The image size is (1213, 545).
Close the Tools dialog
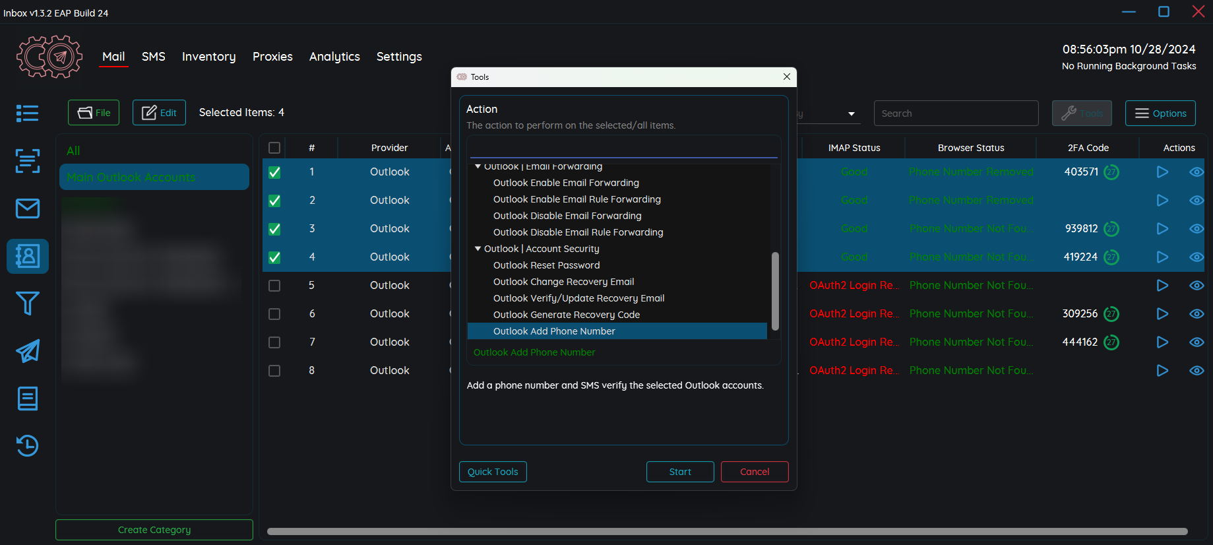pyautogui.click(x=786, y=77)
